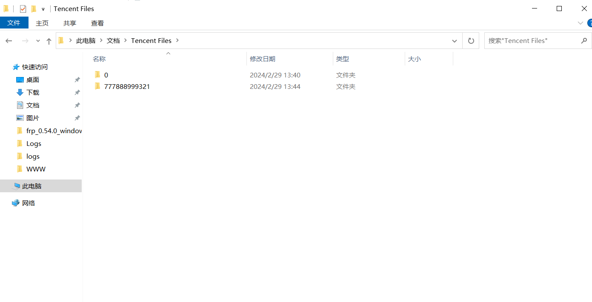592x302 pixels.
Task: Click the blue download arrow icon for 下载
Action: coord(20,92)
